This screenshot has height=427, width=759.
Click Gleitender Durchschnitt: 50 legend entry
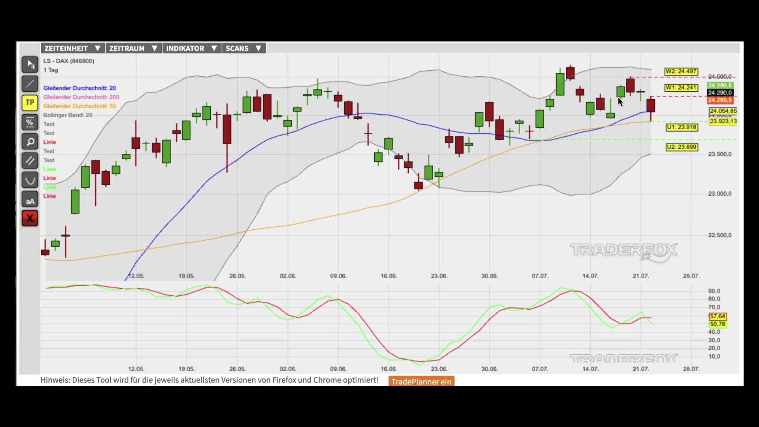click(79, 106)
